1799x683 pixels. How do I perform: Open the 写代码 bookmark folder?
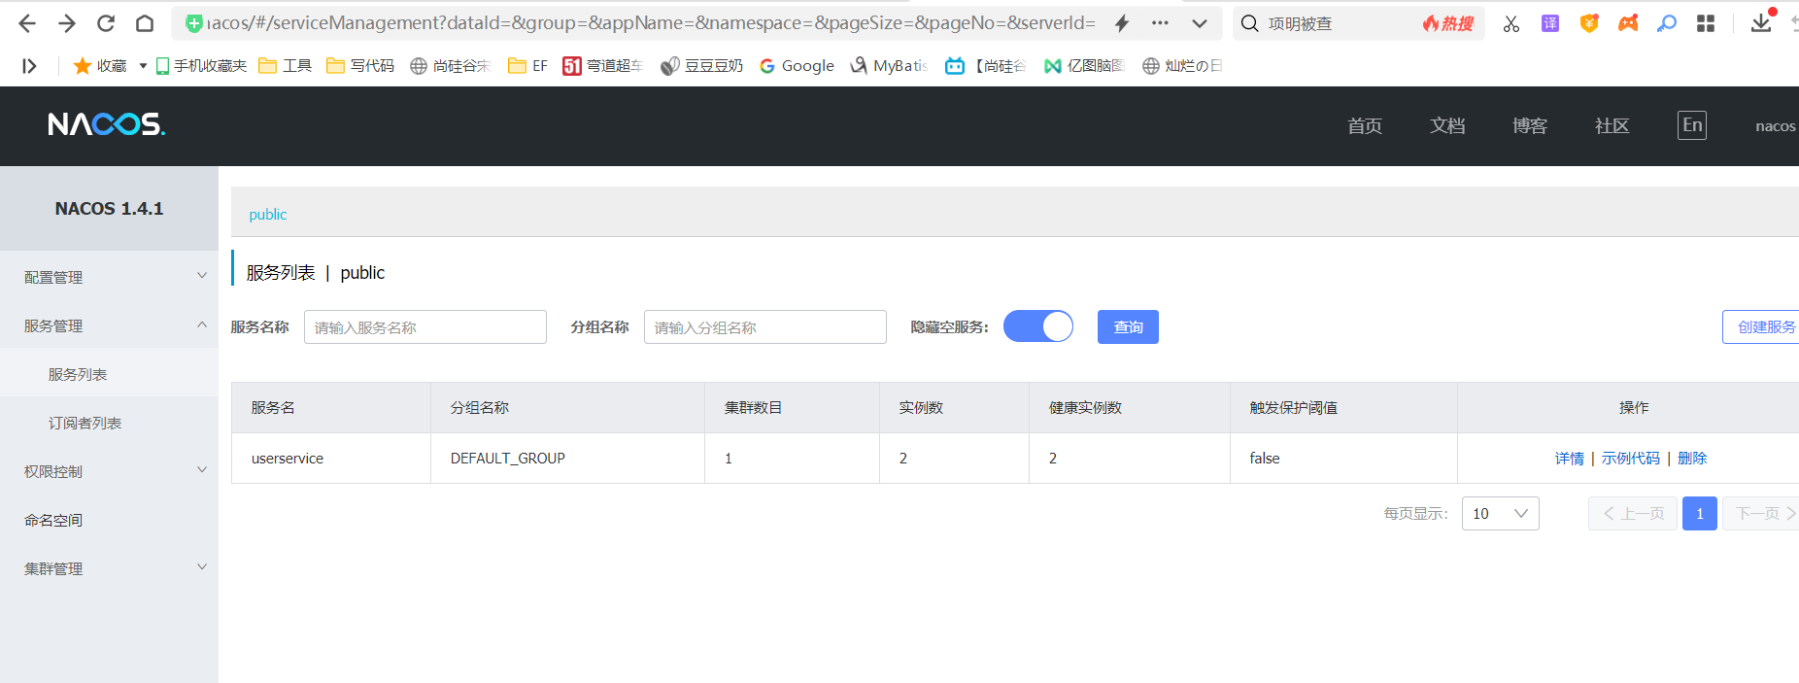coord(360,65)
